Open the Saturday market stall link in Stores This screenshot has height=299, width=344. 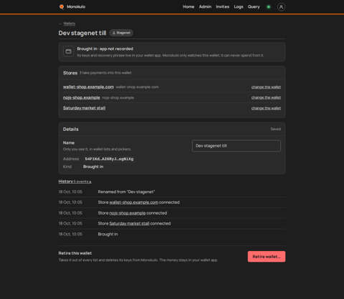pyautogui.click(x=84, y=108)
